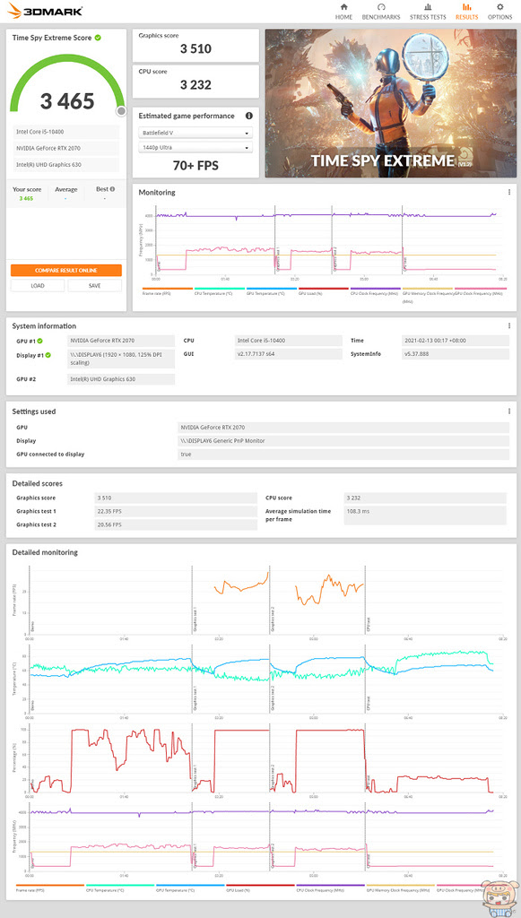The width and height of the screenshot is (521, 918).
Task: Toggle GPU Temperature in Detailed monitoring legend
Action: 190,888
